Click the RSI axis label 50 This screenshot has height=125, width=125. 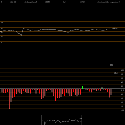2,33
